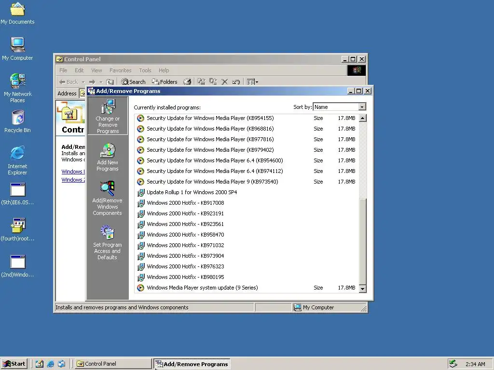The image size is (494, 370).
Task: Click the first Windows link in Control Panel pane
Action: [73, 172]
